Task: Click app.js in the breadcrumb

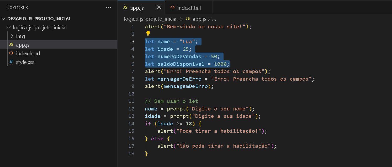Action: tap(199, 19)
